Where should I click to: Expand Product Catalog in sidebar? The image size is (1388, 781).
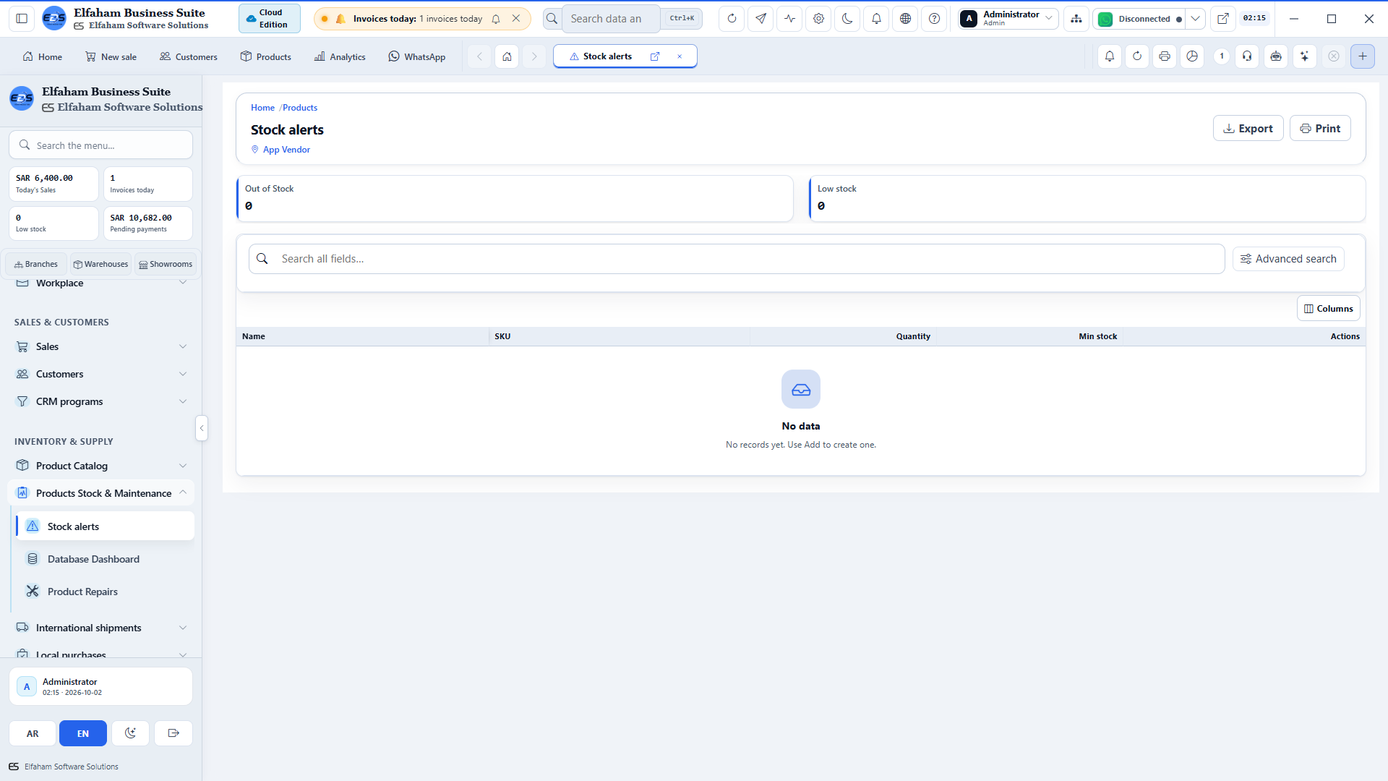point(101,466)
